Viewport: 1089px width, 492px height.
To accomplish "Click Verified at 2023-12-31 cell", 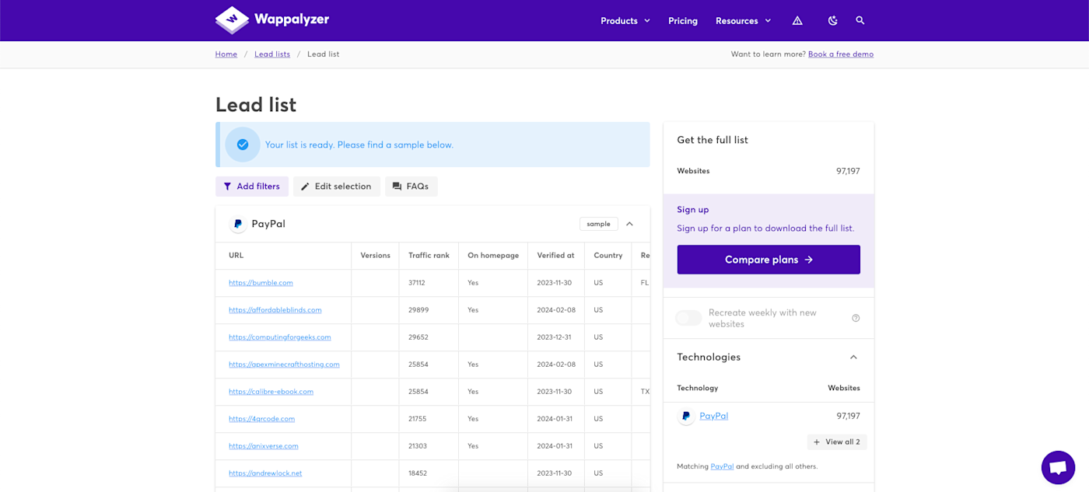I will tap(556, 337).
